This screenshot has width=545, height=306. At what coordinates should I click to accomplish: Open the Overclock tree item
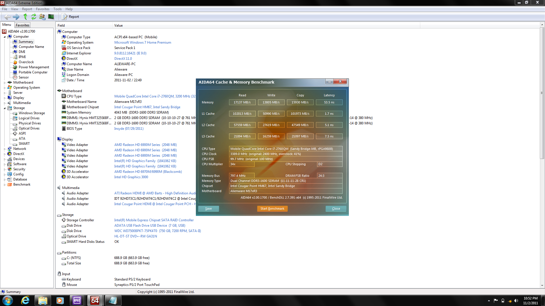[x=26, y=62]
